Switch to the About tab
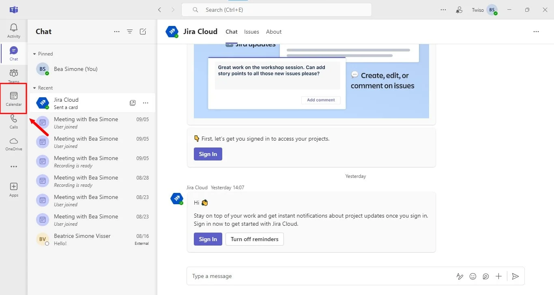Image resolution: width=554 pixels, height=295 pixels. (x=274, y=32)
